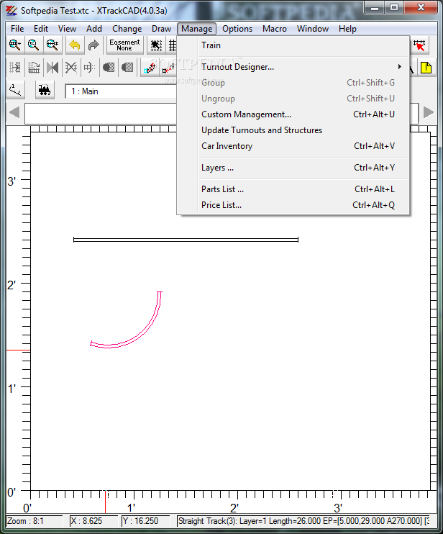Click the X : 8.625 coordinate readout
This screenshot has width=443, height=534.
(x=93, y=521)
